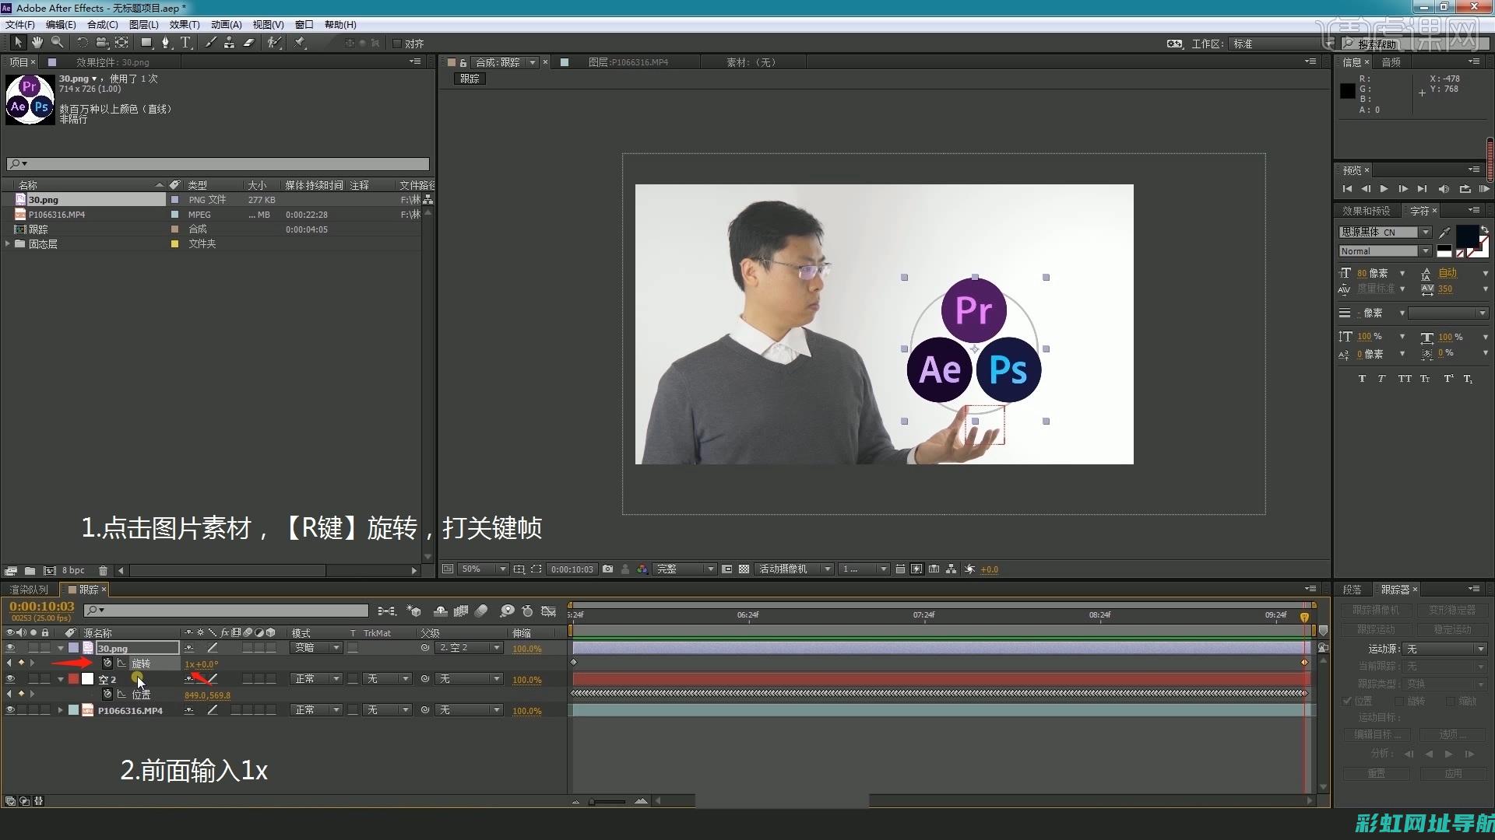
Task: Hide the 30.png layer with its eye
Action: [10, 648]
